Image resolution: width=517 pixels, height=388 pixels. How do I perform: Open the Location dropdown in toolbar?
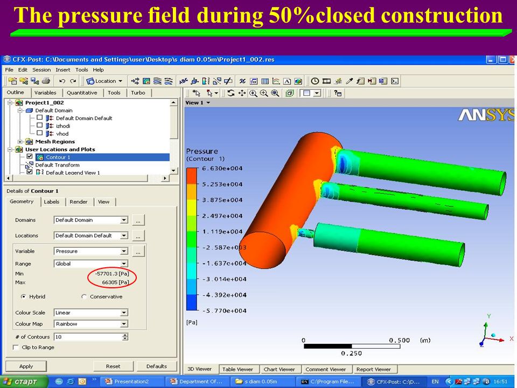click(104, 81)
